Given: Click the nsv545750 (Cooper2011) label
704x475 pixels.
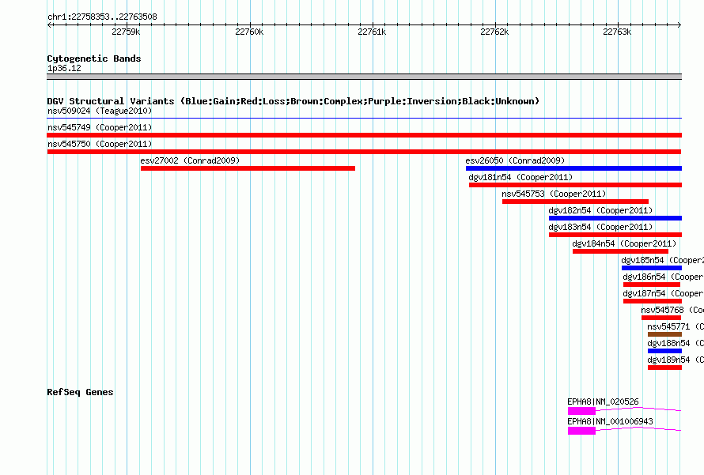Looking at the screenshot, I should (x=100, y=145).
